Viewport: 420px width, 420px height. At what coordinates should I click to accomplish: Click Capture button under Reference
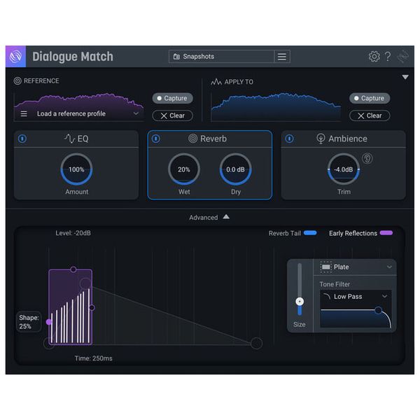point(172,99)
